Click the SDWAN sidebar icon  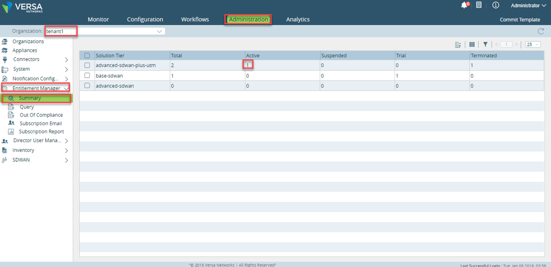[x=5, y=160]
